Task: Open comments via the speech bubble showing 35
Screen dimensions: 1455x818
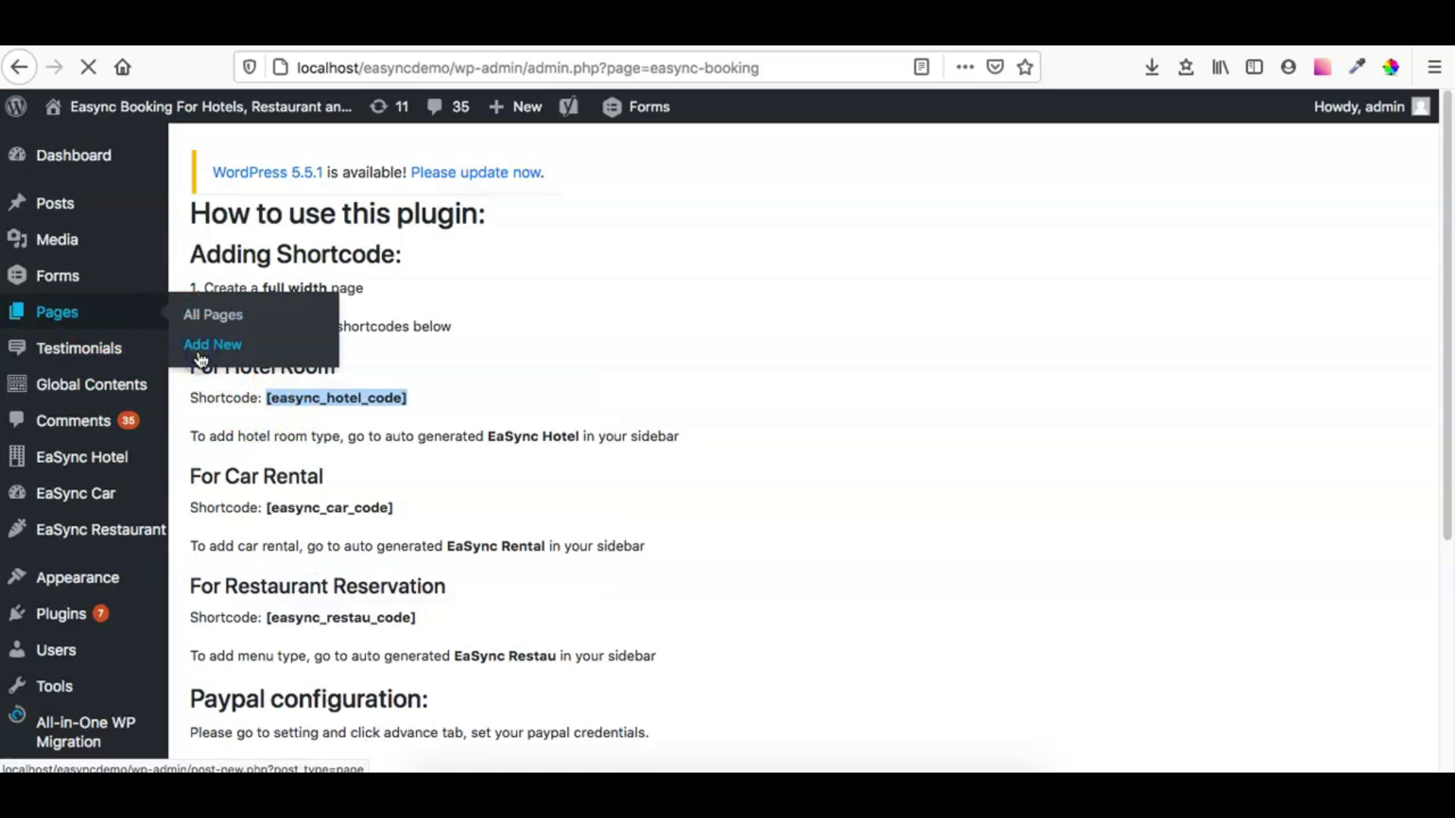Action: click(x=447, y=107)
